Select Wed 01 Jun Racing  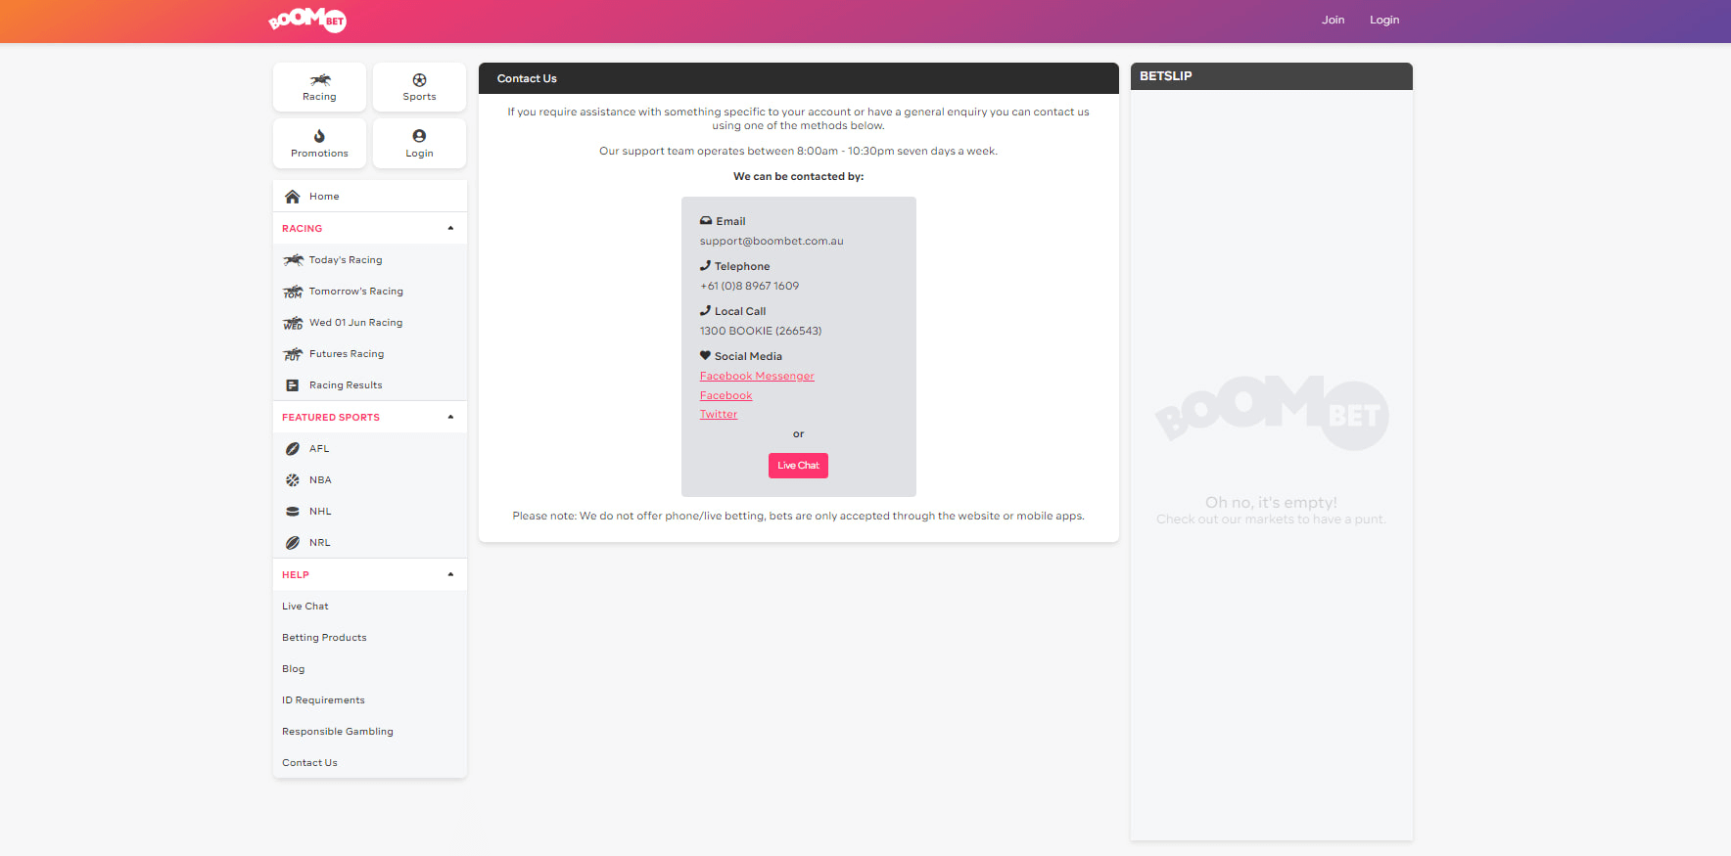tap(370, 323)
